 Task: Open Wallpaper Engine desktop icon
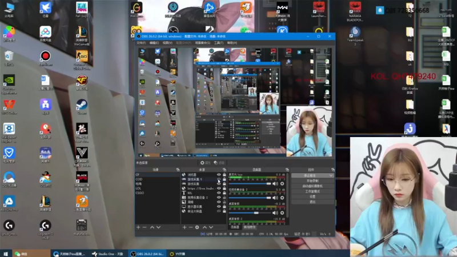[9, 132]
